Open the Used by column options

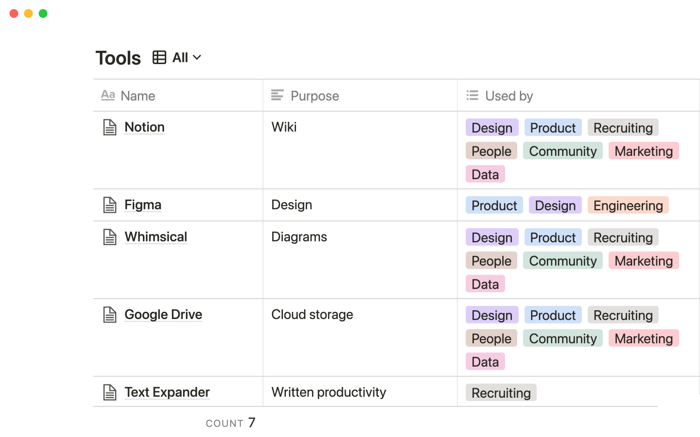click(x=509, y=95)
